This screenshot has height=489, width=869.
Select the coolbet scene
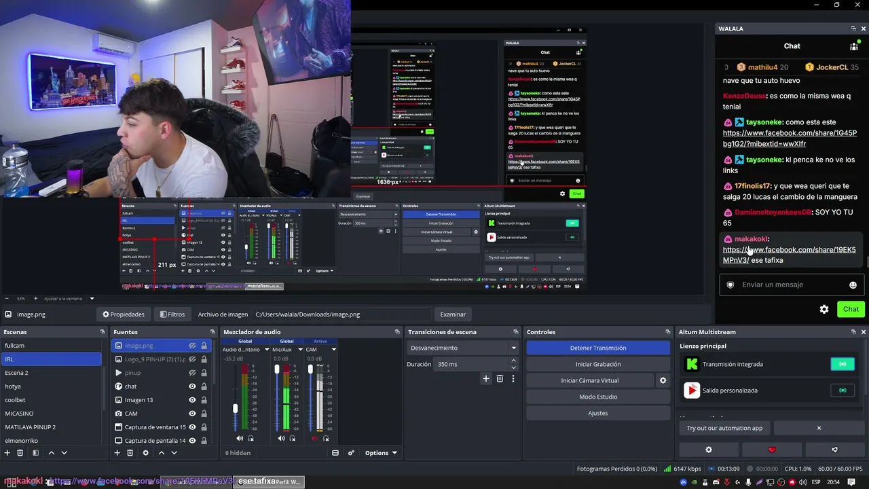[52, 400]
